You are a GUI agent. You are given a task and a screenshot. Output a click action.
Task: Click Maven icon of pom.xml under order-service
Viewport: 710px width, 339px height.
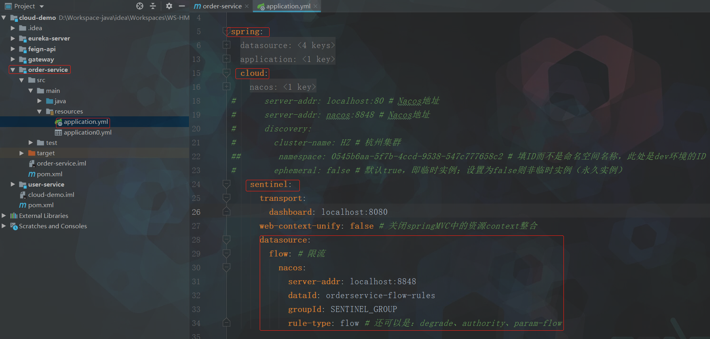click(32, 174)
